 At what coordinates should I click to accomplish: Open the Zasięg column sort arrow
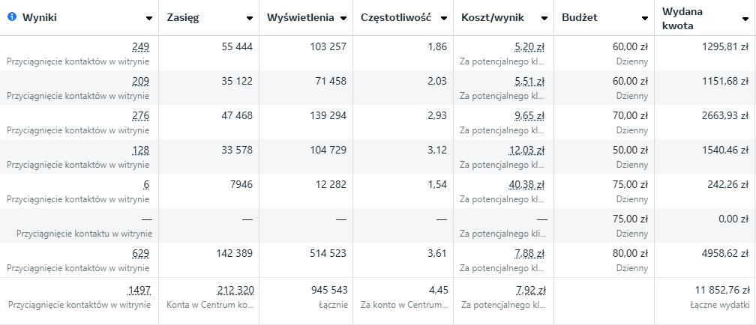(x=250, y=18)
